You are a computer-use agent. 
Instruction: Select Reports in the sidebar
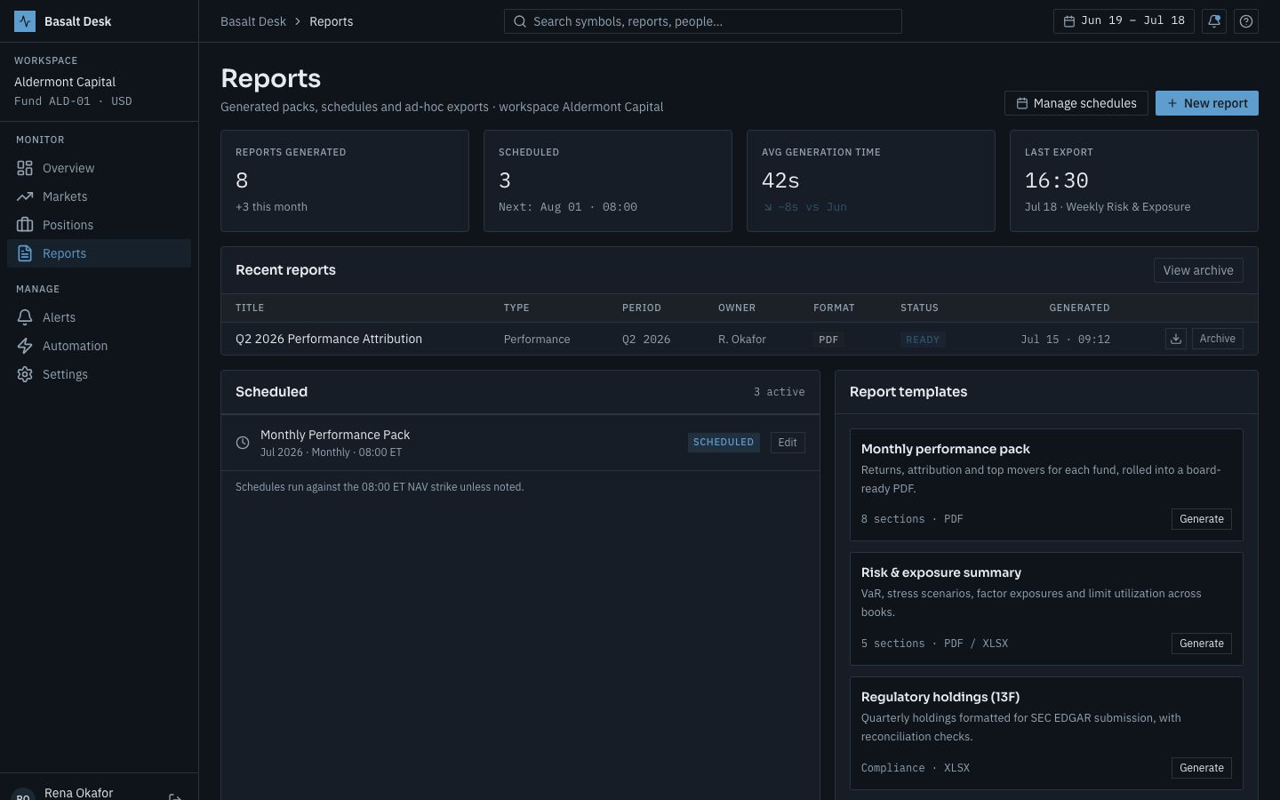coord(99,253)
